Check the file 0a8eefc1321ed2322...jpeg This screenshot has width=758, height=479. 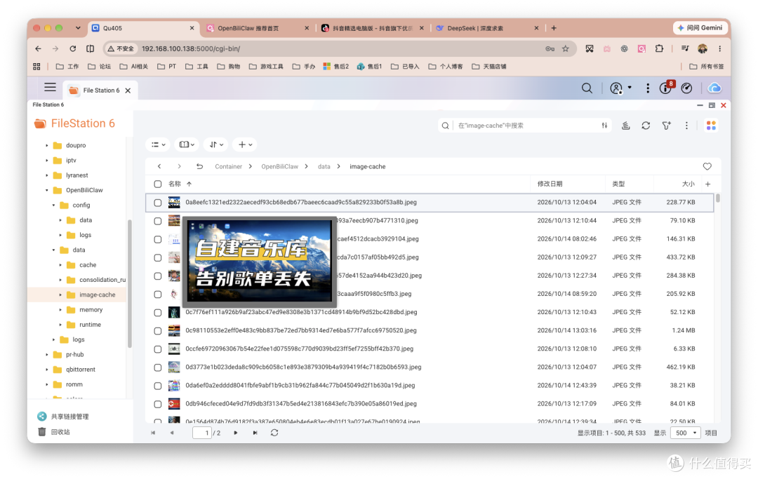tap(158, 203)
